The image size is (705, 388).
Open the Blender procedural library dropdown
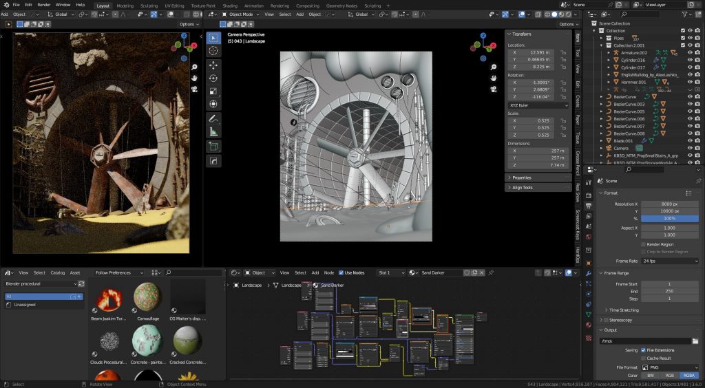coord(41,284)
